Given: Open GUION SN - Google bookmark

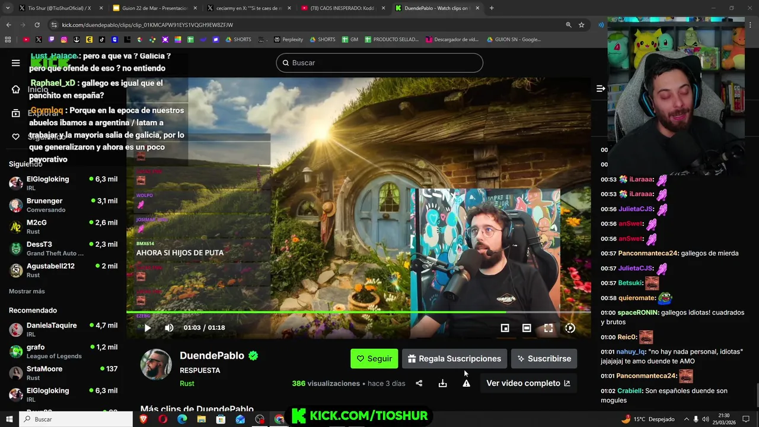Looking at the screenshot, I should (x=514, y=40).
